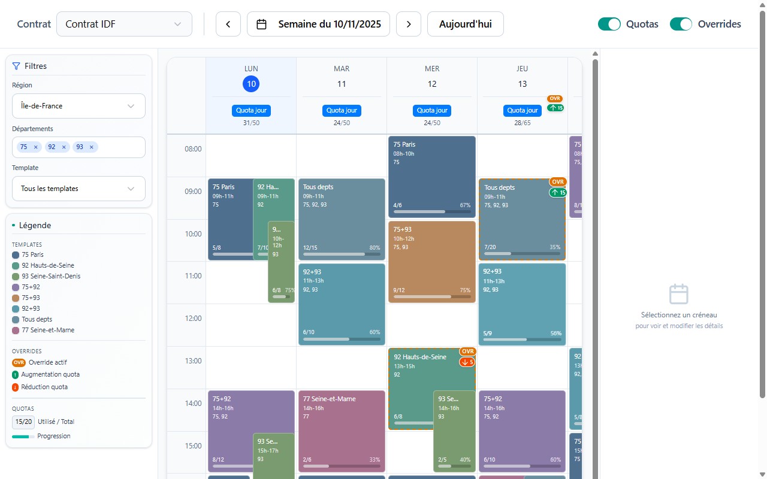Click the 92+93 legend color swatch
The width and height of the screenshot is (767, 479).
16,308
